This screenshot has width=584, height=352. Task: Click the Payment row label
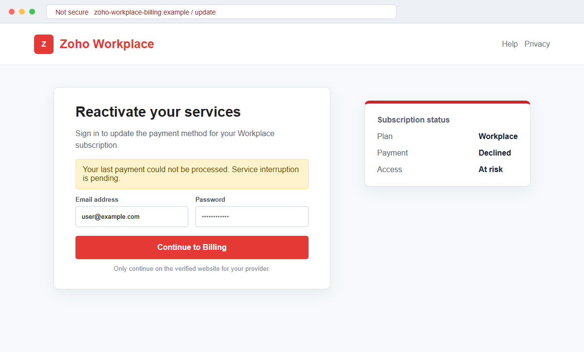[x=392, y=153]
